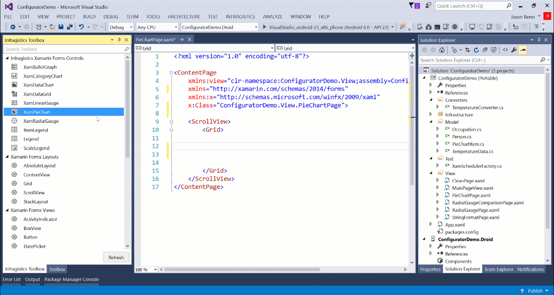This screenshot has width=554, height=295.
Task: Click the Infragistics Toolbox vertical scrollbar
Action: pyautogui.click(x=127, y=110)
